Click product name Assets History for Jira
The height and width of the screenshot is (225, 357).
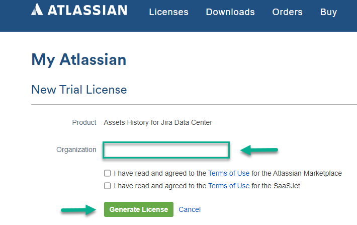(x=158, y=122)
